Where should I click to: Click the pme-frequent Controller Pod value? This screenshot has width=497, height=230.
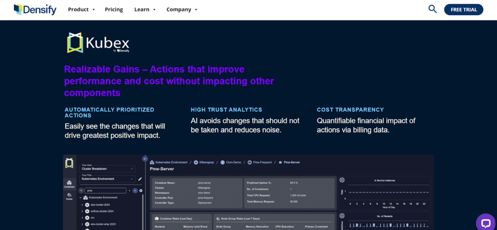click(205, 197)
